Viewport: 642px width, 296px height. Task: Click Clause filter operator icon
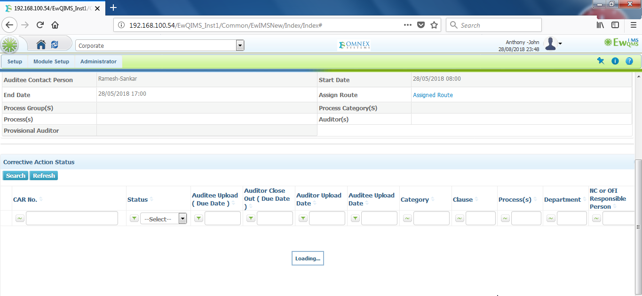pos(460,218)
